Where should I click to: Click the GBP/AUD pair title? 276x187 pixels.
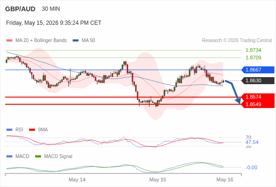click(20, 9)
